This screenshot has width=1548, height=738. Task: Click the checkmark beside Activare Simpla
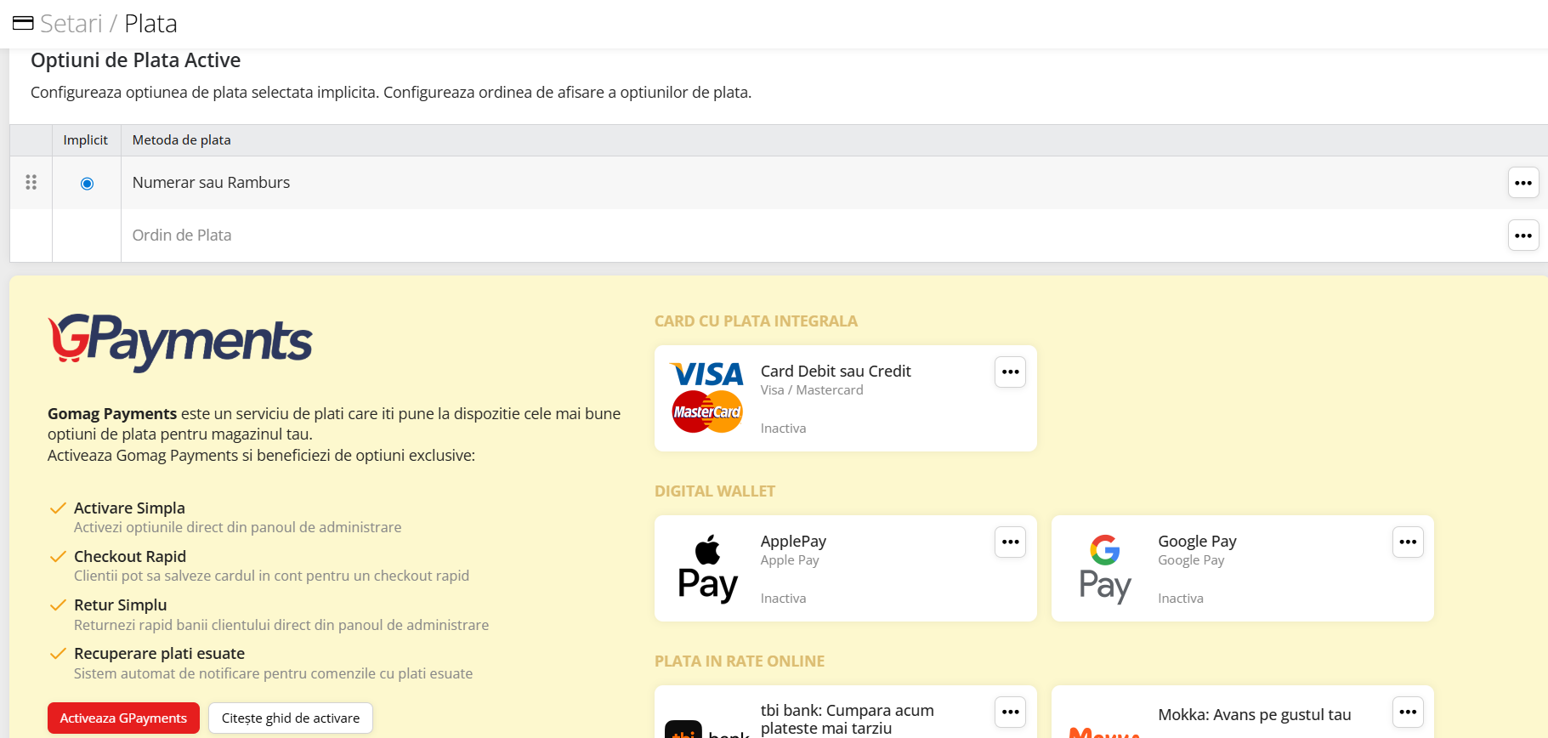(x=58, y=508)
